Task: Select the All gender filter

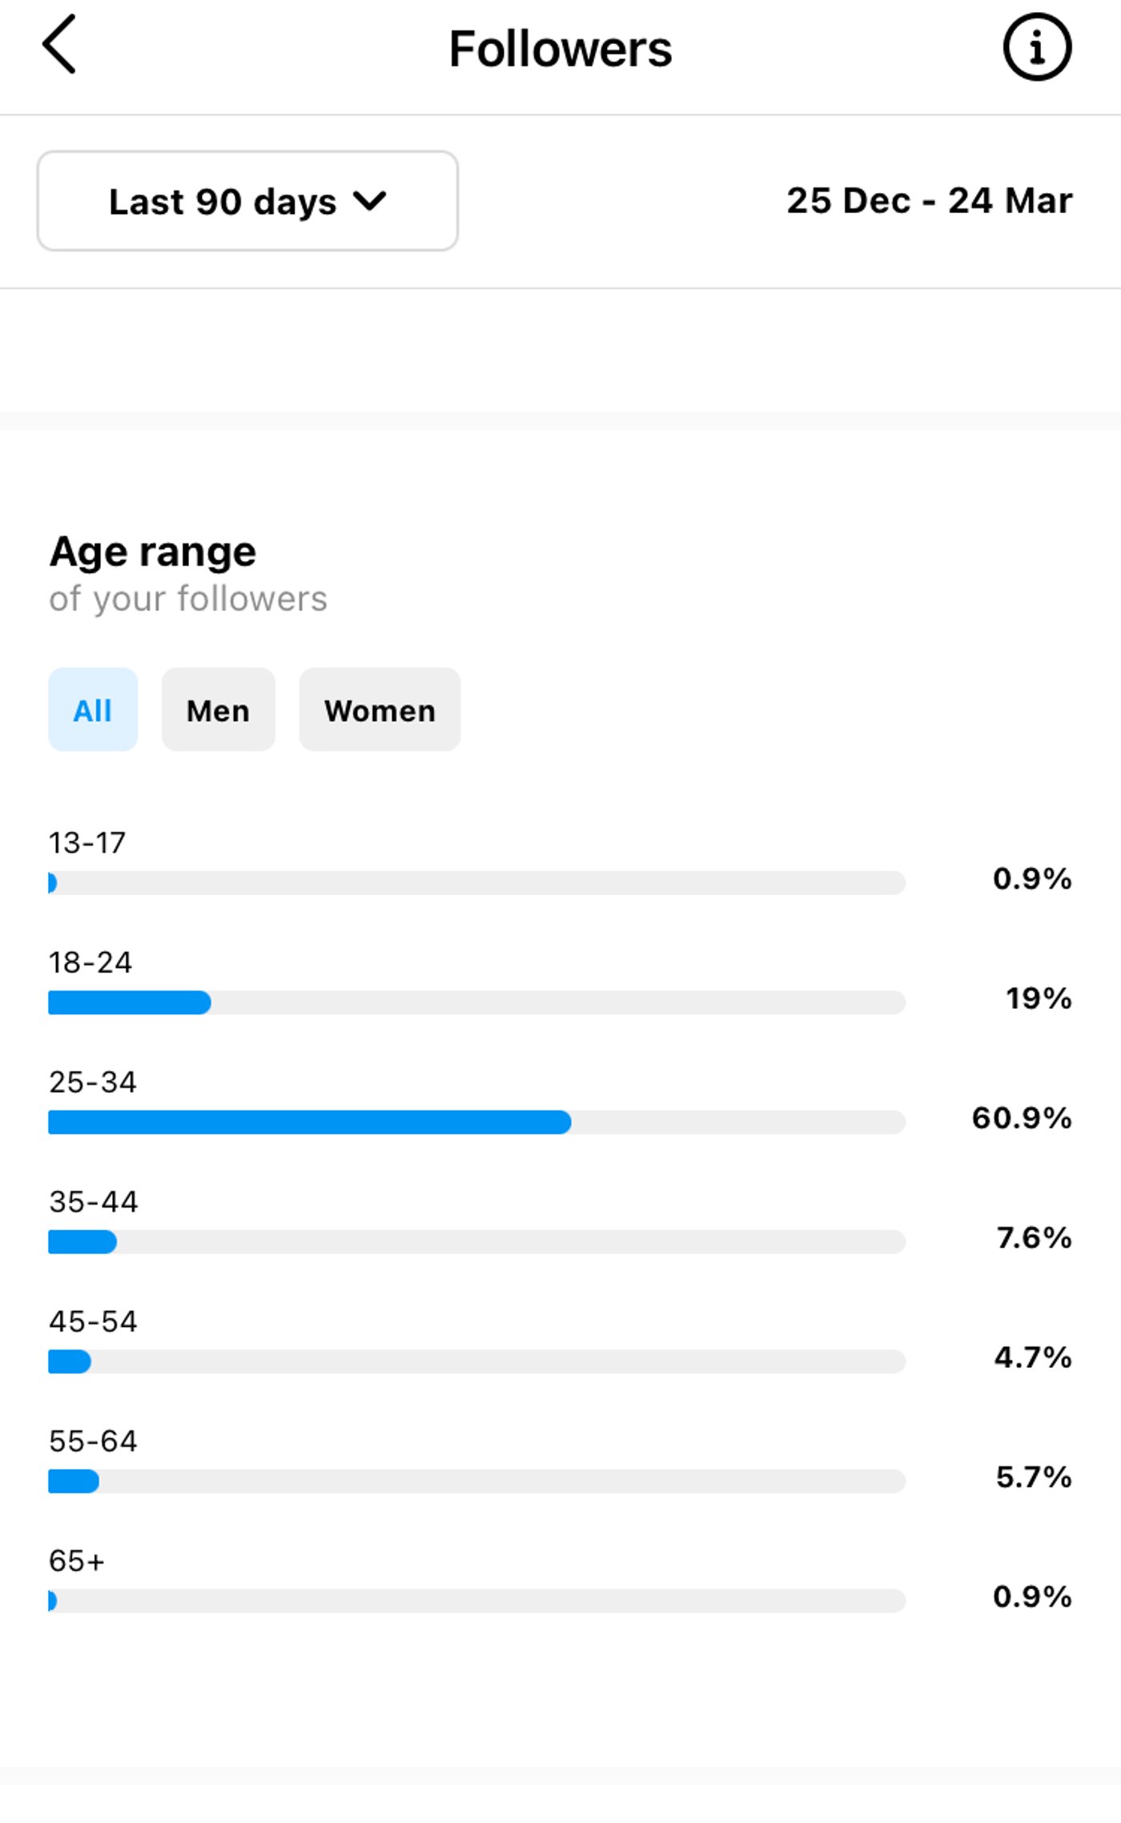Action: pos(92,709)
